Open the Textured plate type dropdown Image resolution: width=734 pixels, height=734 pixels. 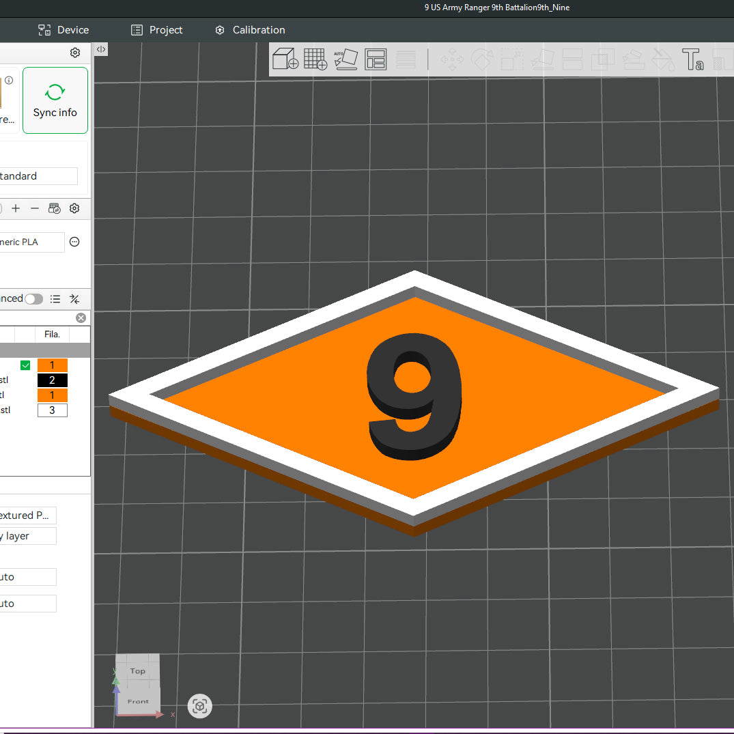(27, 516)
